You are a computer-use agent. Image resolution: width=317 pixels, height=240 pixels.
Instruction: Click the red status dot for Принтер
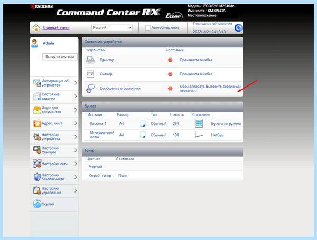[x=170, y=60]
